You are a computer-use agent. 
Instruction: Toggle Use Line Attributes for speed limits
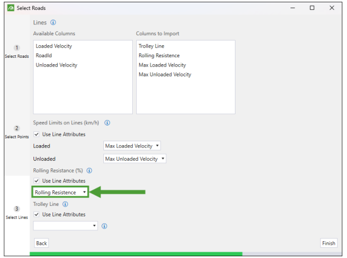[36, 134]
